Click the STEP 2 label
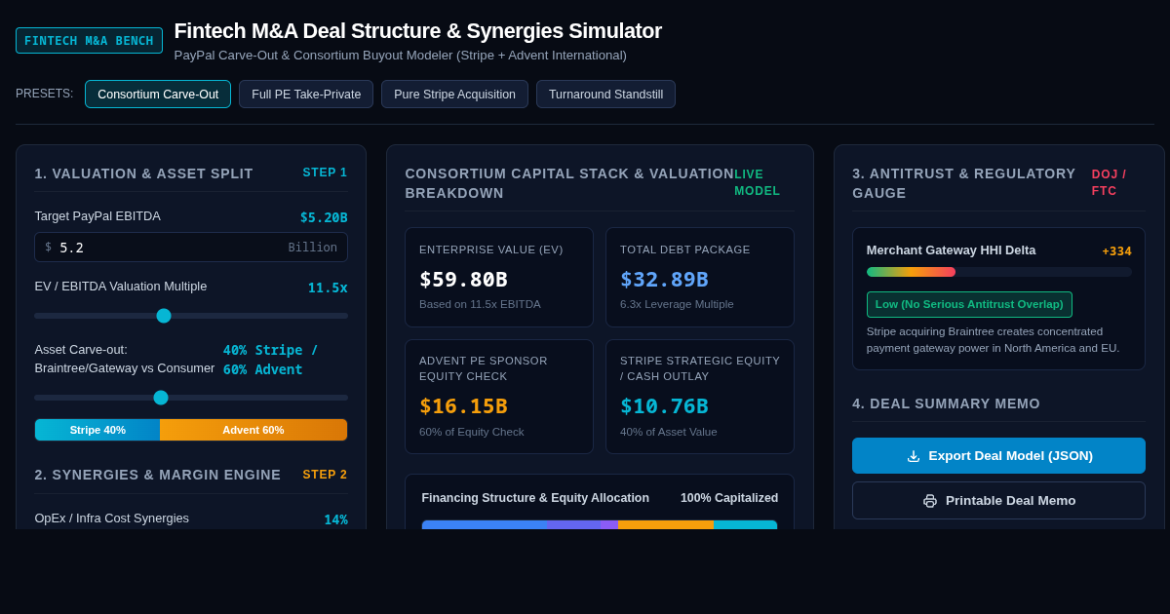1170x614 pixels. [x=325, y=475]
